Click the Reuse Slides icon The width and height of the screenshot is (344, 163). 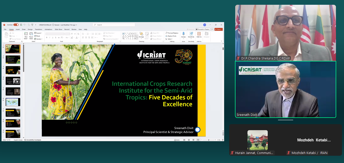(x=31, y=34)
